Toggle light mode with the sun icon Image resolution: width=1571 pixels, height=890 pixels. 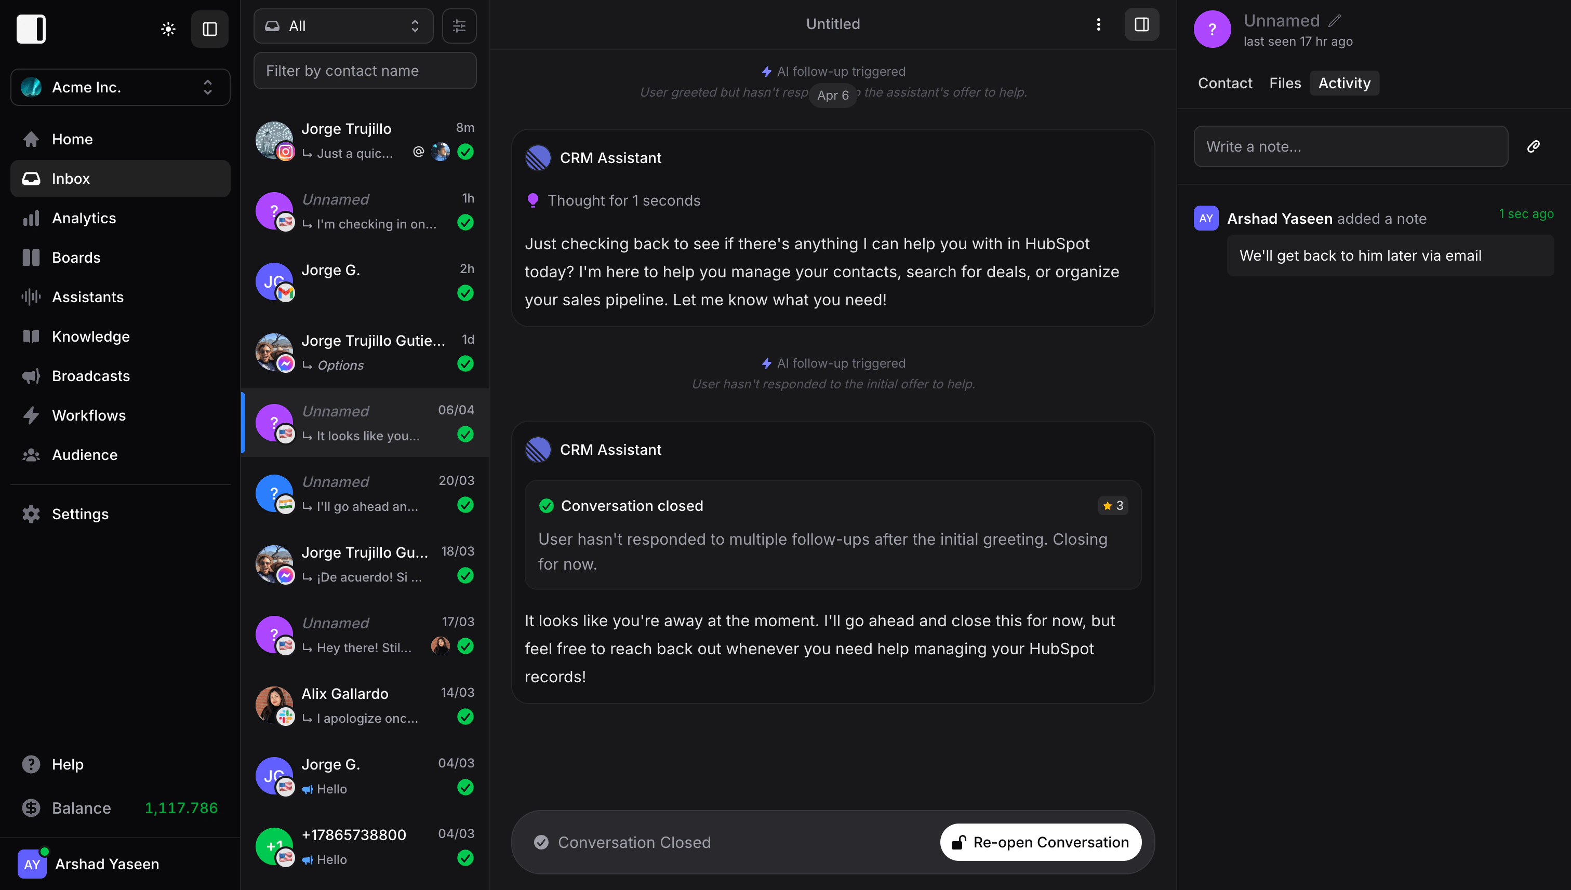coord(168,29)
